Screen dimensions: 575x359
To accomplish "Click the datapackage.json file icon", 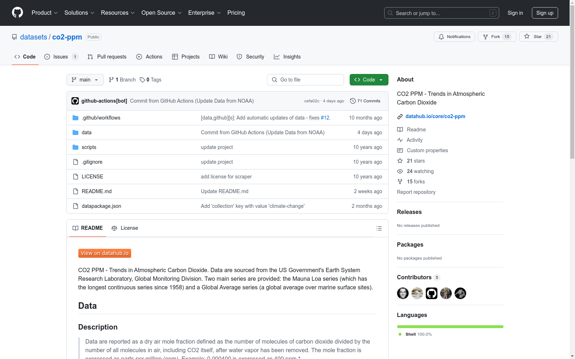I will (x=75, y=206).
